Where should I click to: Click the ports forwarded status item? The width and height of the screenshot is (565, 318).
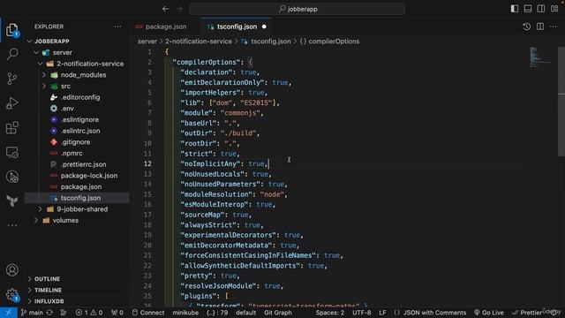117,313
